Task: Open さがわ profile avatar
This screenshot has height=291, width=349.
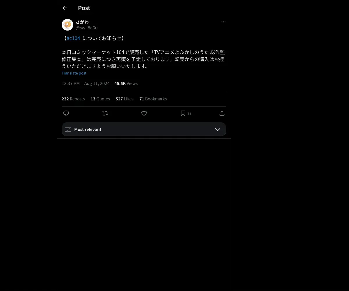Action: point(67,25)
